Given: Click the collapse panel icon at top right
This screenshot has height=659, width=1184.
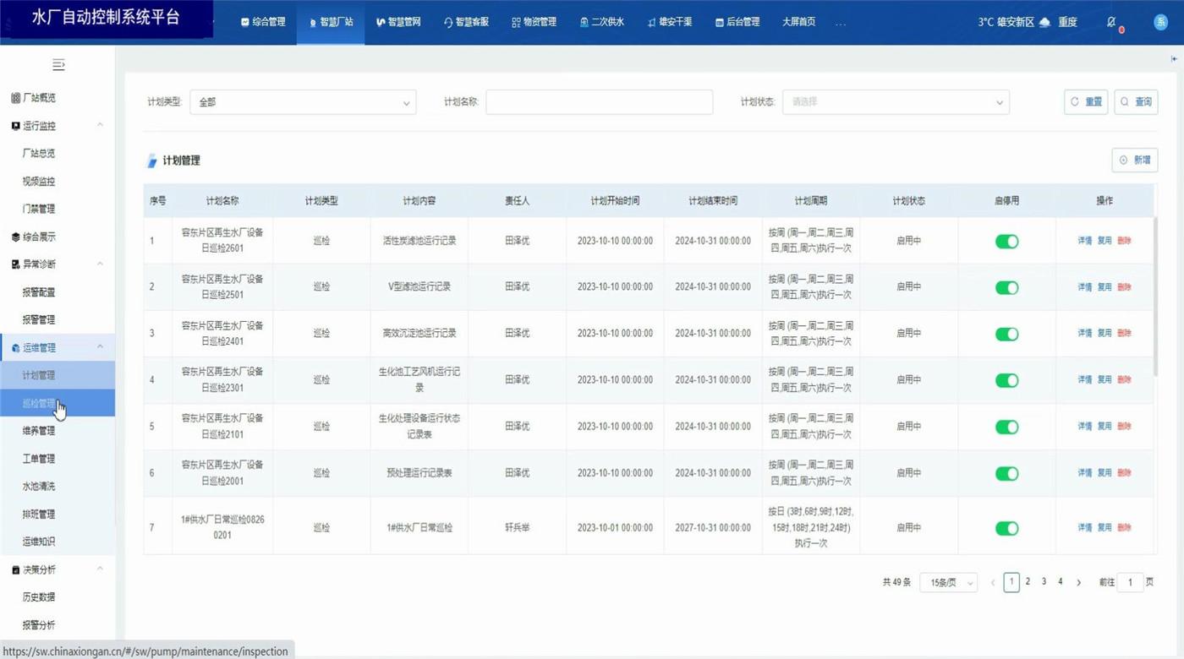Looking at the screenshot, I should (x=1174, y=59).
